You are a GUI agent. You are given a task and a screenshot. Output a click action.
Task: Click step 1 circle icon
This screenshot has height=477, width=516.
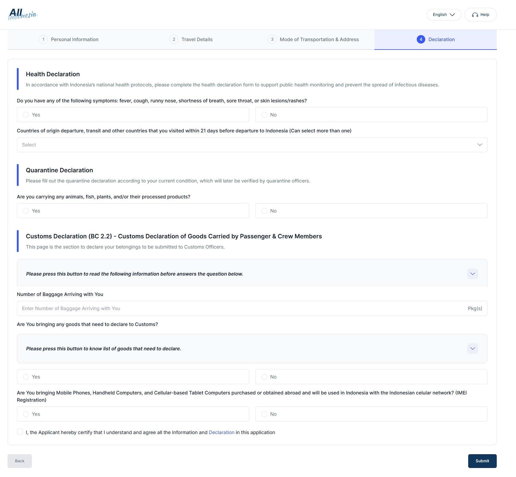43,39
